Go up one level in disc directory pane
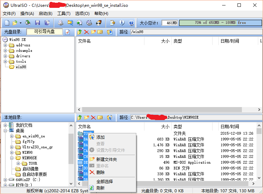 (x=79, y=32)
